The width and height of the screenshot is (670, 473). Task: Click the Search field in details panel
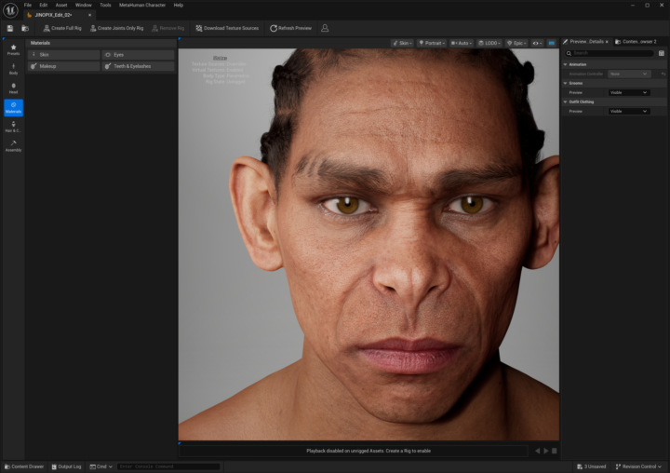point(609,53)
